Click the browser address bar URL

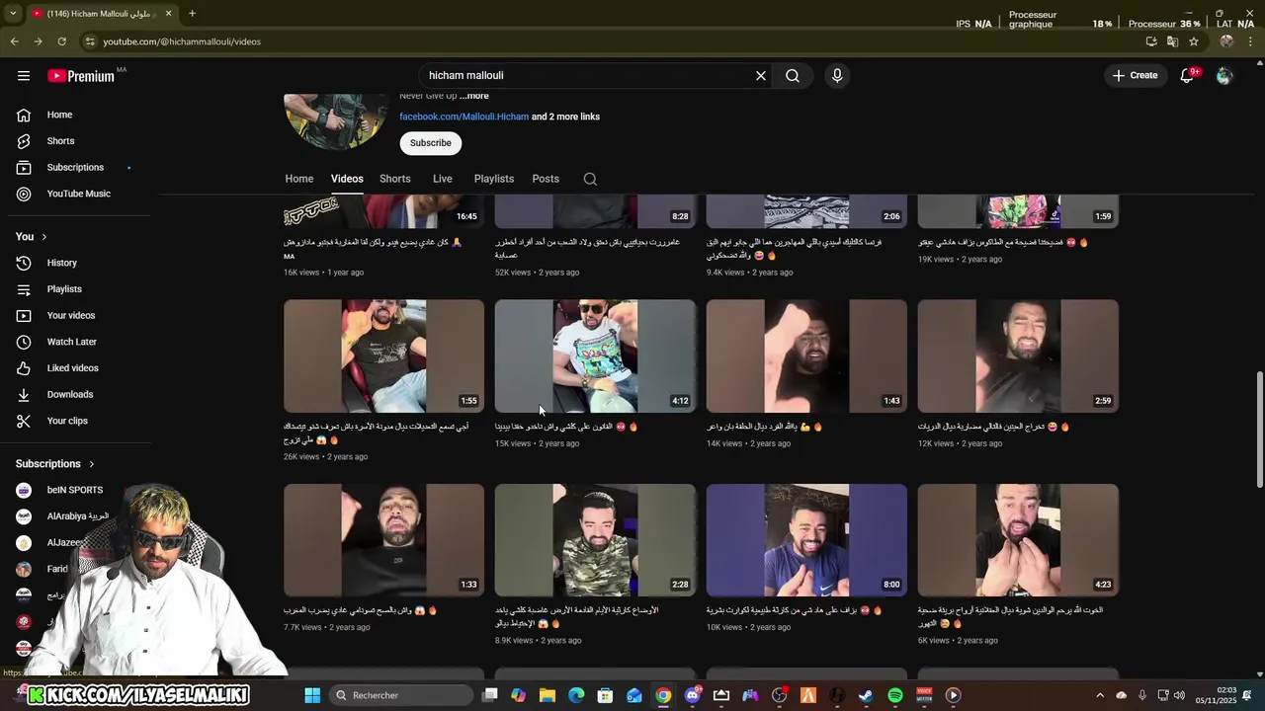(182, 41)
